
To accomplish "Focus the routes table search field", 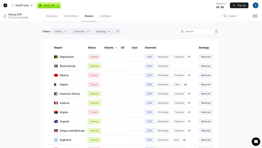I will click(x=199, y=32).
